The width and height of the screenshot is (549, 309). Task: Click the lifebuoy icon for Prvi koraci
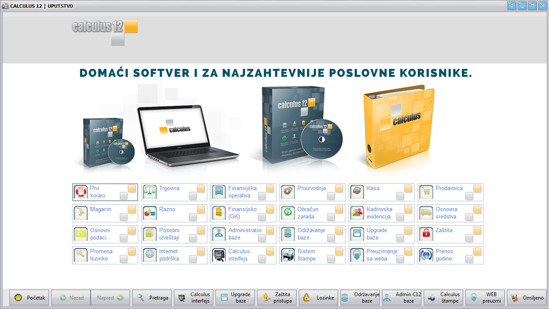[x=81, y=192]
